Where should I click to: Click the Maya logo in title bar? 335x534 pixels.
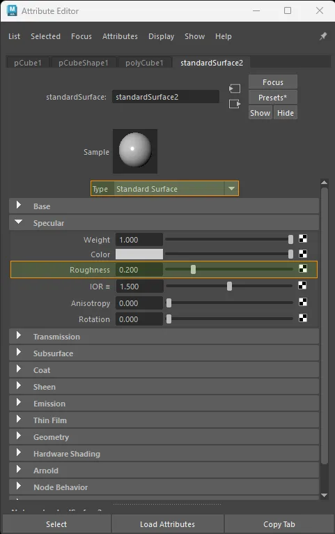tap(12, 10)
